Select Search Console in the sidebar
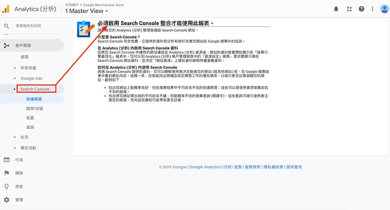Image resolution: width=390 pixels, height=210 pixels. coord(35,89)
